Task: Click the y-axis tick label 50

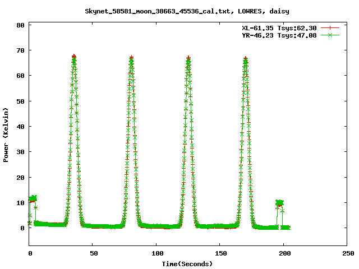Action: 20,101
